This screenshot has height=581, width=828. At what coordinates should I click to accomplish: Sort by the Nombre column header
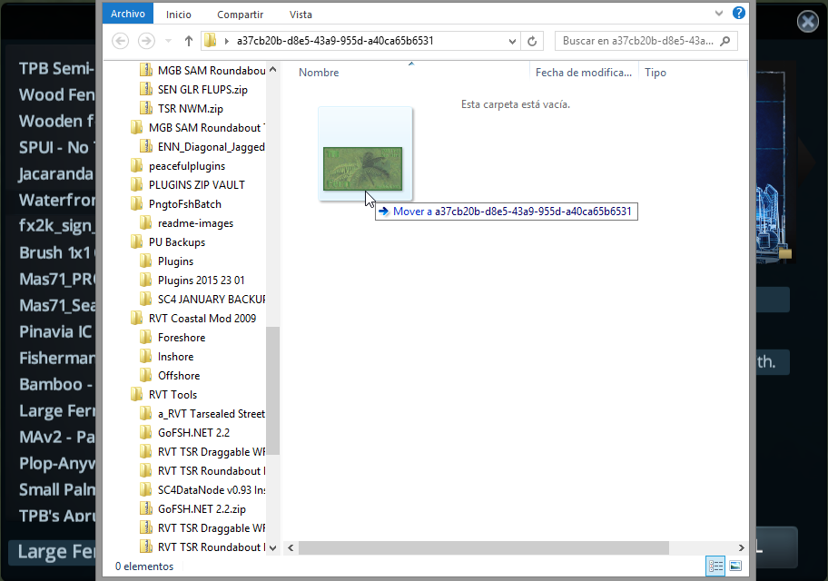[319, 73]
